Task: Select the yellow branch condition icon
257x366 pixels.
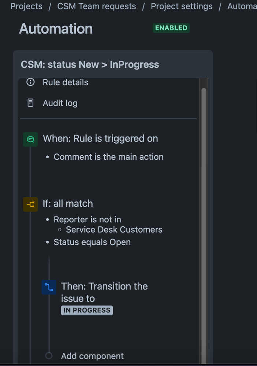Action: point(30,204)
